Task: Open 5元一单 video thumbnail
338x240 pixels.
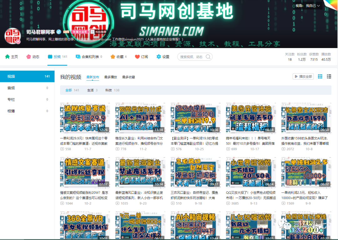Action: tap(140, 226)
